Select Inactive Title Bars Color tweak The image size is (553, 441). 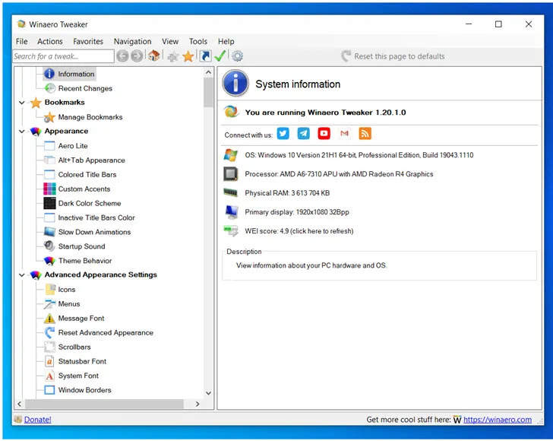[x=96, y=217]
